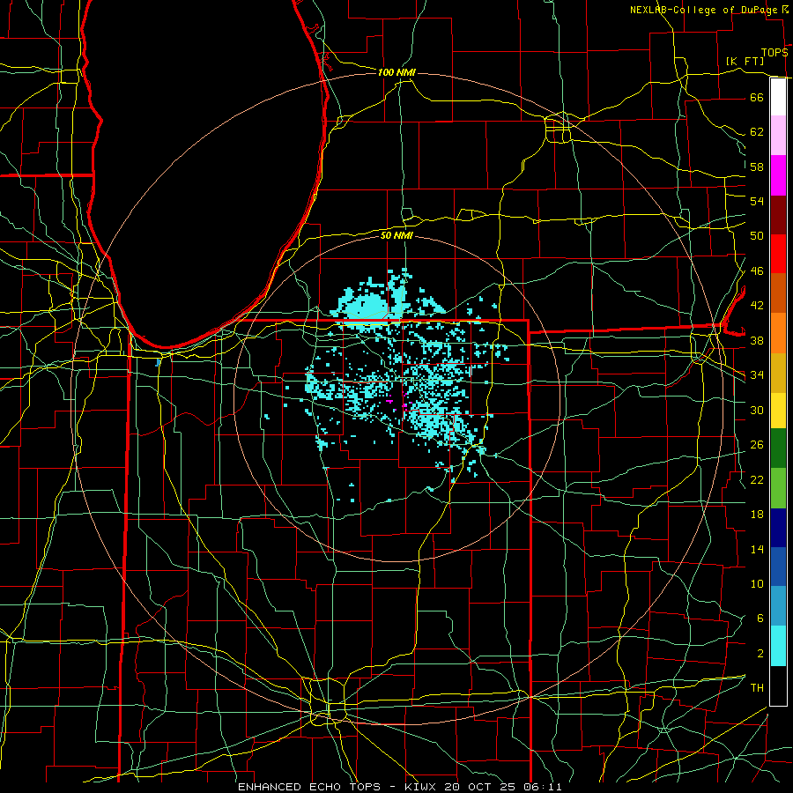Click the light pink legend swatch

[x=778, y=135]
